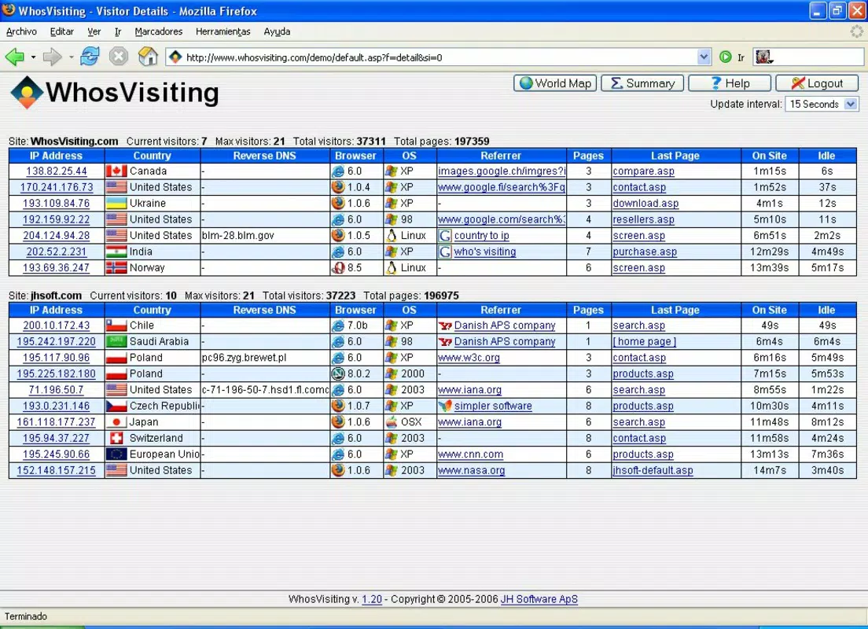This screenshot has width=868, height=629.
Task: Click the '12m29s' On Site cell
Action: [x=770, y=252]
